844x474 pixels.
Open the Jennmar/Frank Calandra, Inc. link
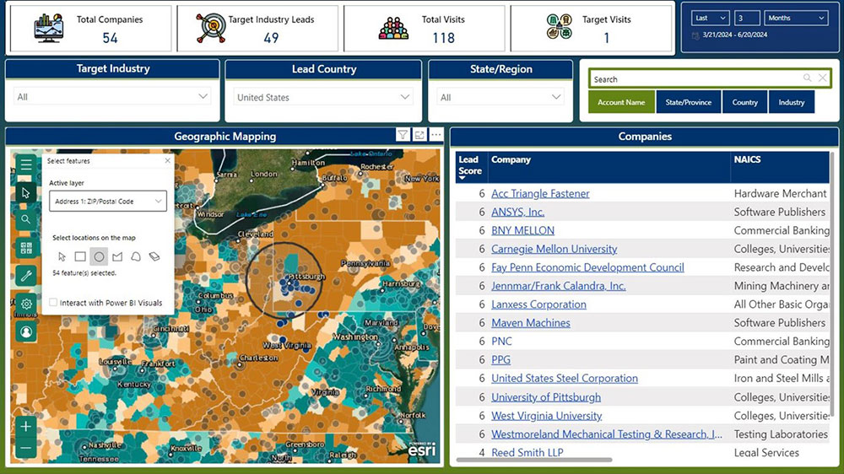point(558,286)
